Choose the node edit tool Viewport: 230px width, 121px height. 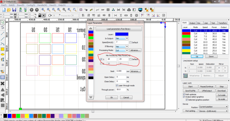pyautogui.click(x=3, y=28)
